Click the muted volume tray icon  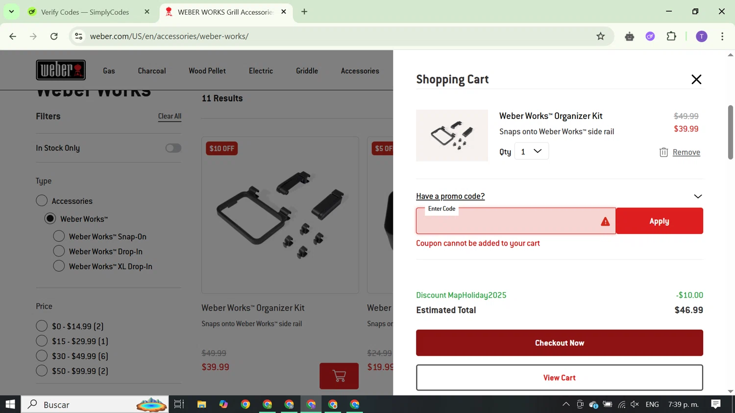click(635, 404)
